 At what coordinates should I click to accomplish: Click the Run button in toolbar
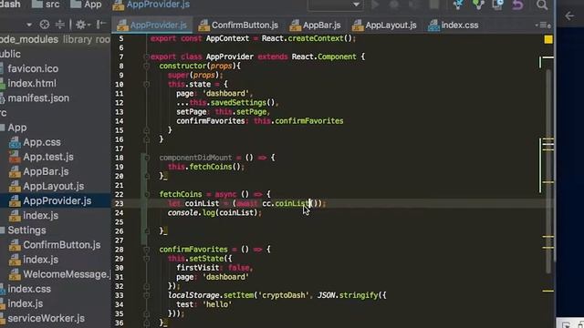coord(375,5)
